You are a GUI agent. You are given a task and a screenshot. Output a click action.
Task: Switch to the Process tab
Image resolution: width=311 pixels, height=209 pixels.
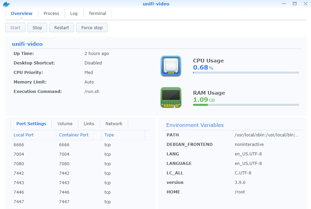51,14
